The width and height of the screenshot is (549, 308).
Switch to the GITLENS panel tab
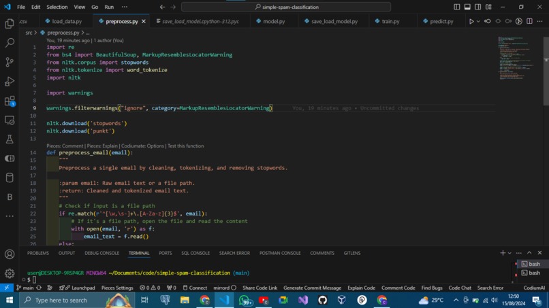click(352, 253)
